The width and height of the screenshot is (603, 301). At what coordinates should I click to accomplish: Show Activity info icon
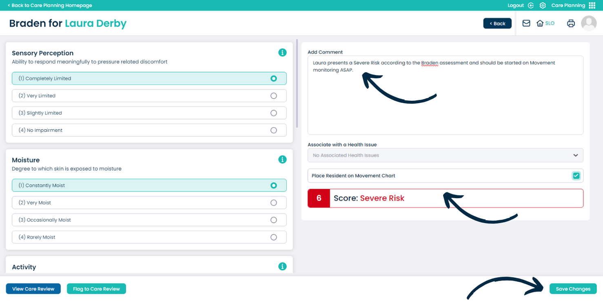pos(282,266)
